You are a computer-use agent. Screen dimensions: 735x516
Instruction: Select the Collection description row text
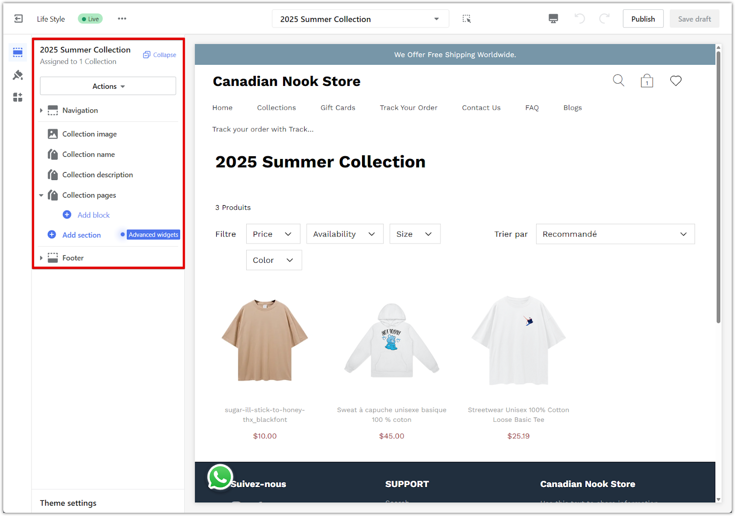[97, 175]
